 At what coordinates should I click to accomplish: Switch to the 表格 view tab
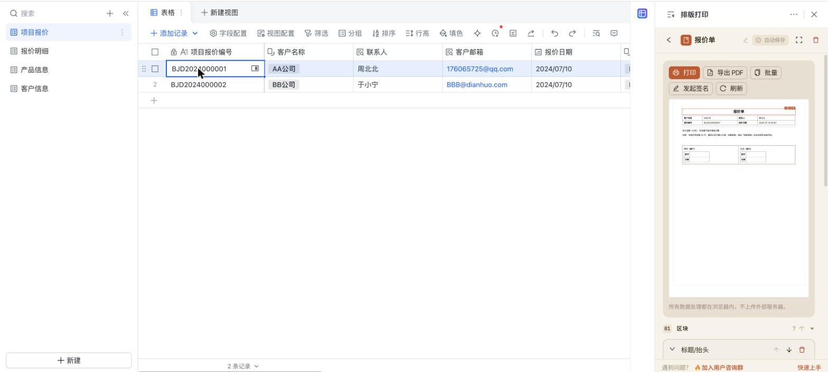(x=163, y=13)
